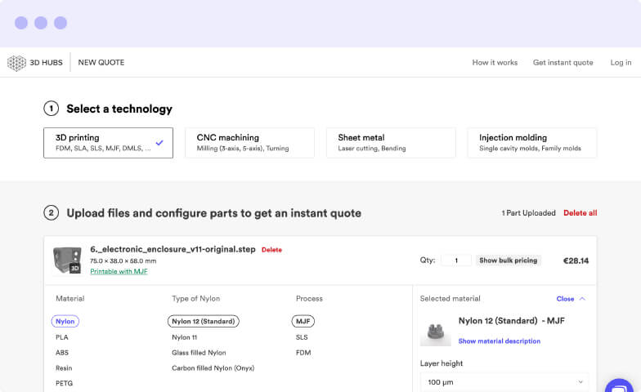Pick Injection molding technology
The height and width of the screenshot is (392, 641).
point(531,143)
